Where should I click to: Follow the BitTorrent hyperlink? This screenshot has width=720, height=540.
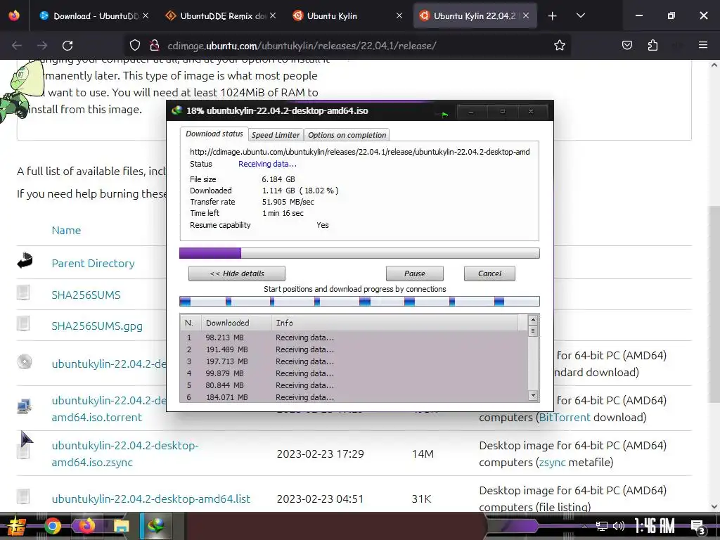565,418
